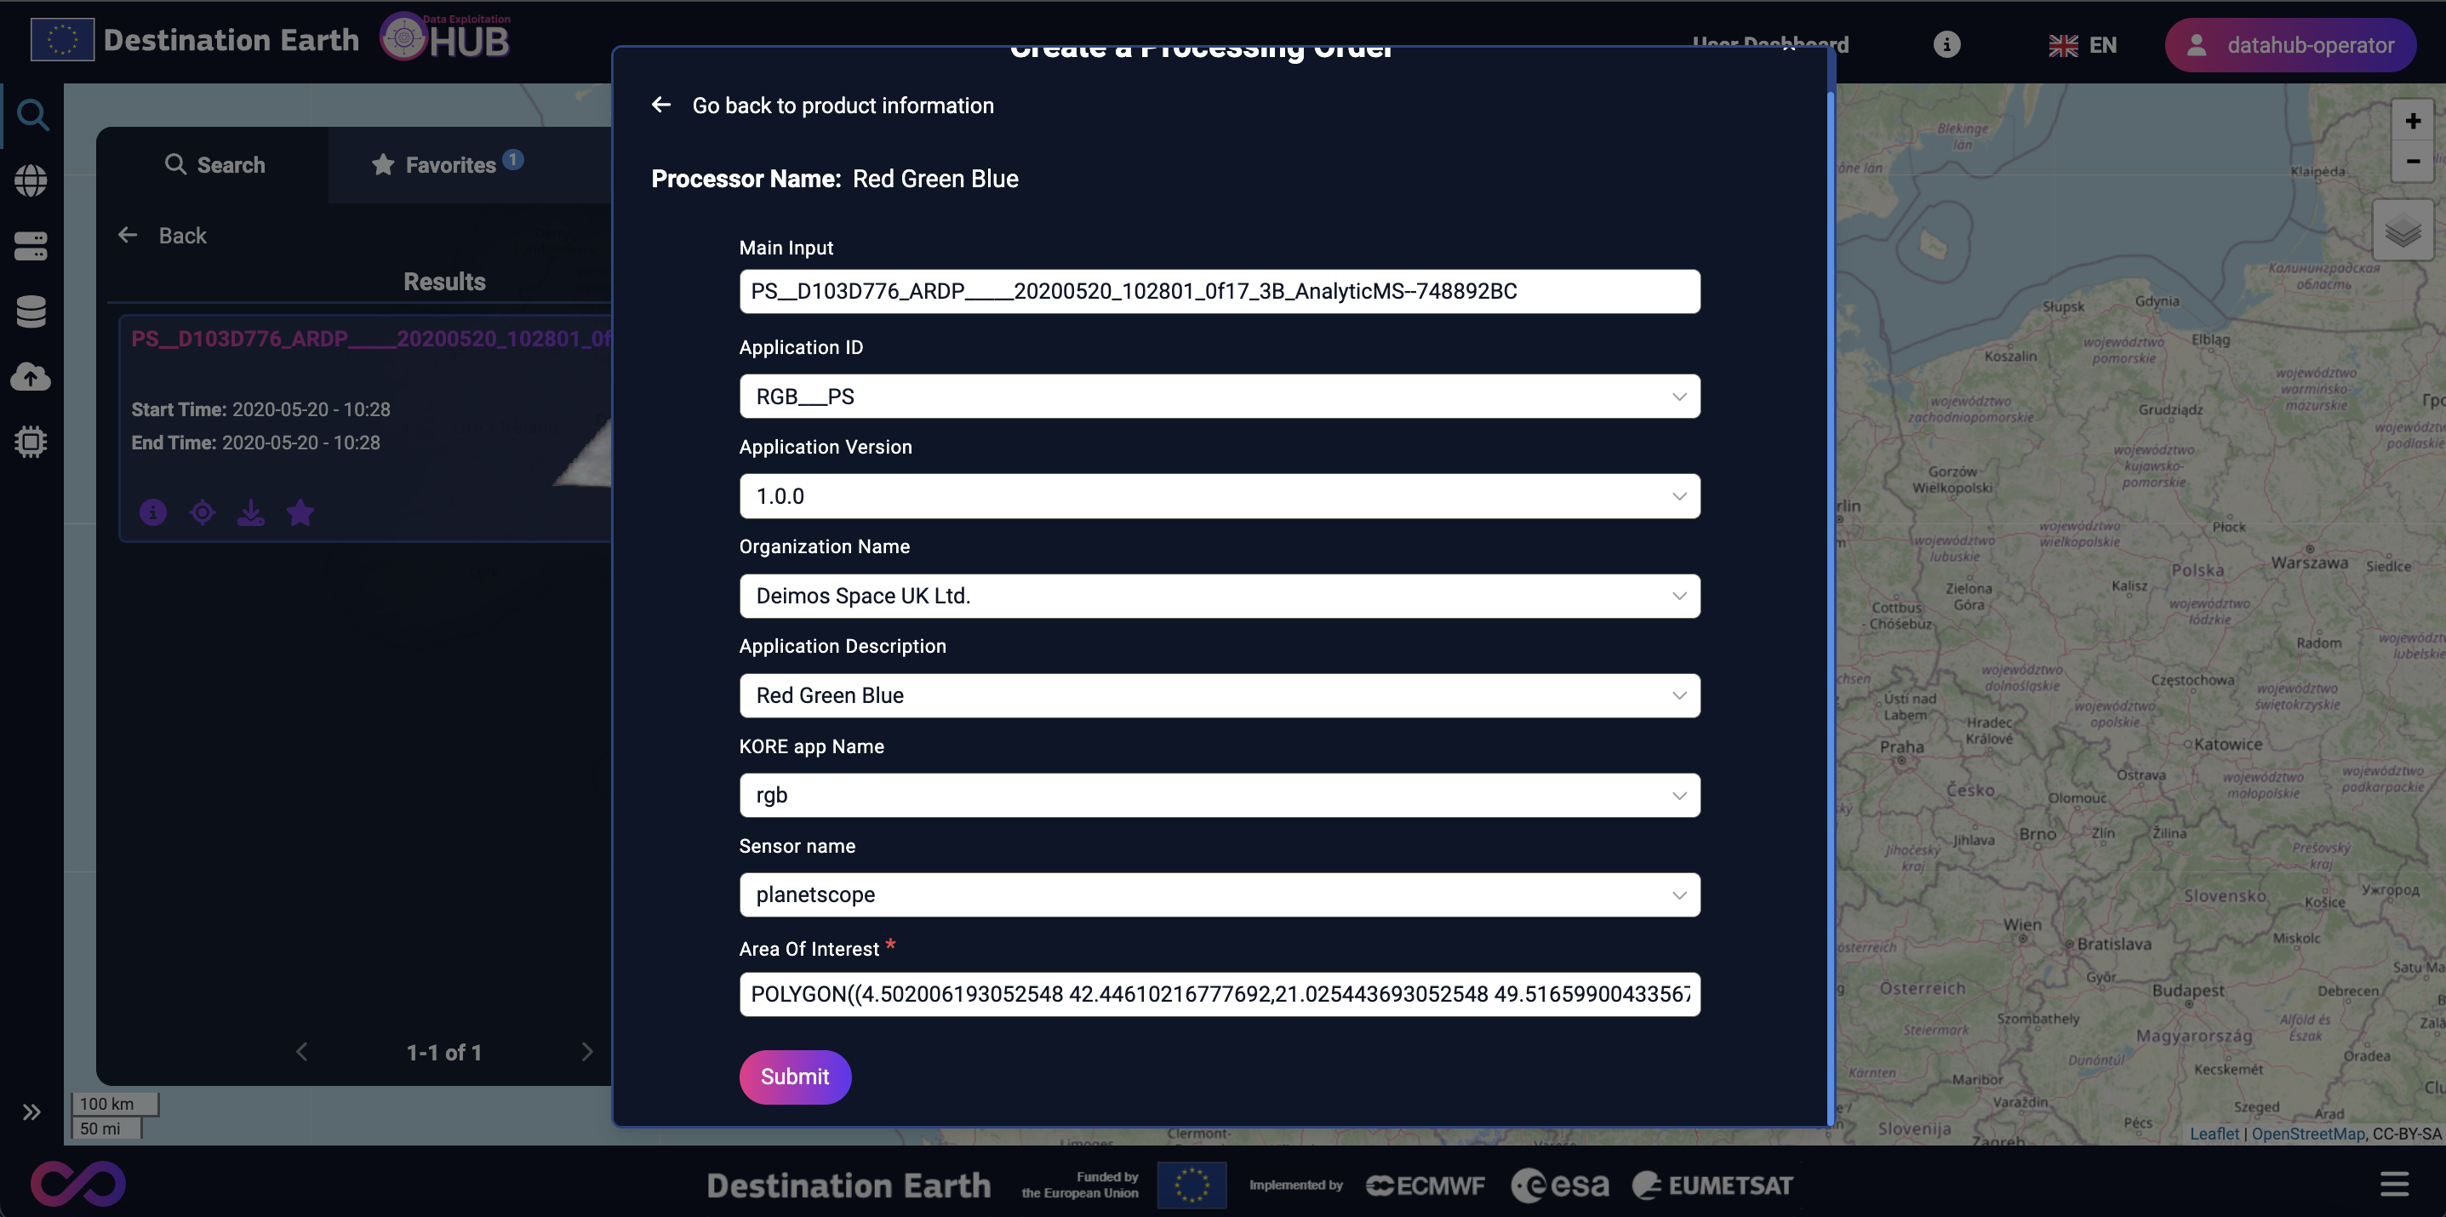Click the Area Of Interest polygon field
The height and width of the screenshot is (1217, 2446).
(1220, 994)
